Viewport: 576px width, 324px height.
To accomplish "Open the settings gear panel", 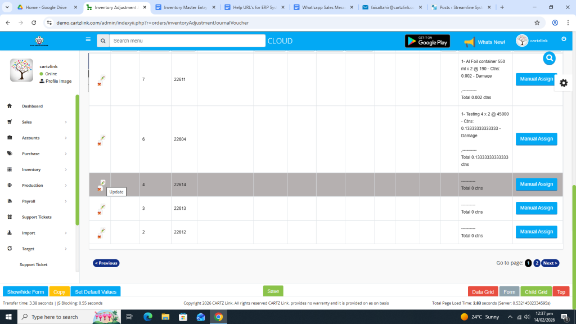I will 563,83.
